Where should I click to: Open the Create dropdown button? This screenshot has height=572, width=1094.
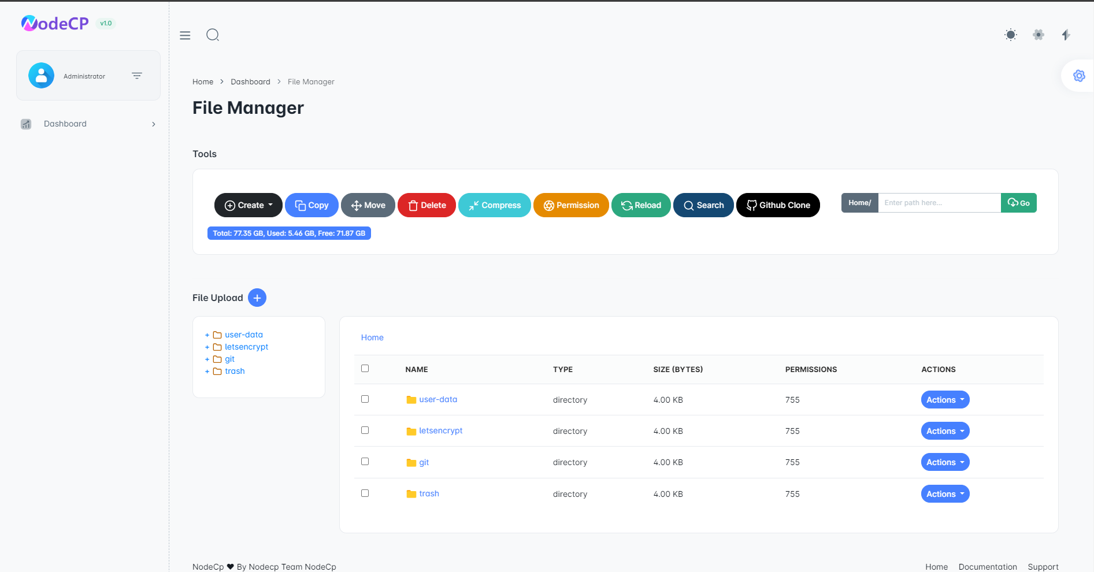point(248,205)
